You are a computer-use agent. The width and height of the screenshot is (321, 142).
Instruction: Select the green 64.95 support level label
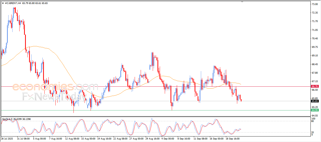pyautogui.click(x=315, y=110)
